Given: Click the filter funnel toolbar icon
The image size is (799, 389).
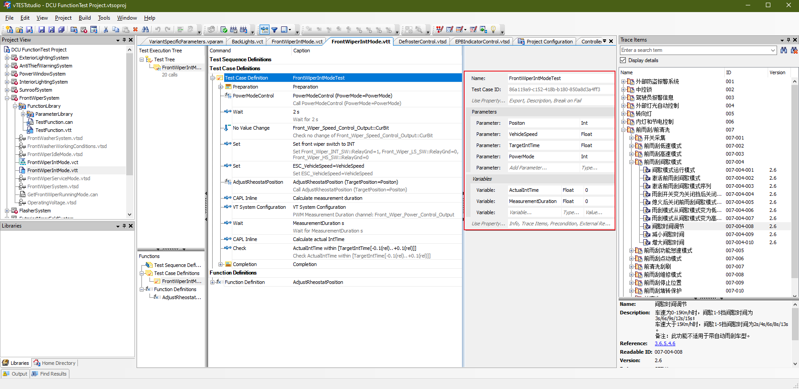Looking at the screenshot, I should pyautogui.click(x=274, y=30).
